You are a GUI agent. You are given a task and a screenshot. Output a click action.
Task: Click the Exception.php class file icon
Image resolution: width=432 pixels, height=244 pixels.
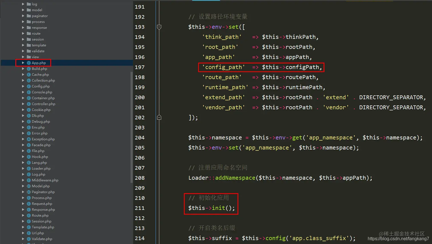pos(29,139)
